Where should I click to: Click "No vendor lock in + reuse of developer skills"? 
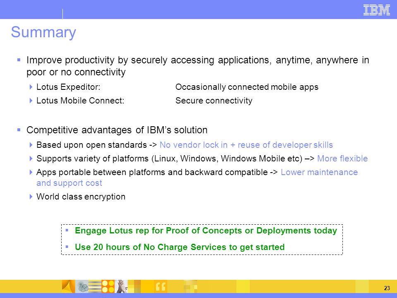tap(246, 145)
